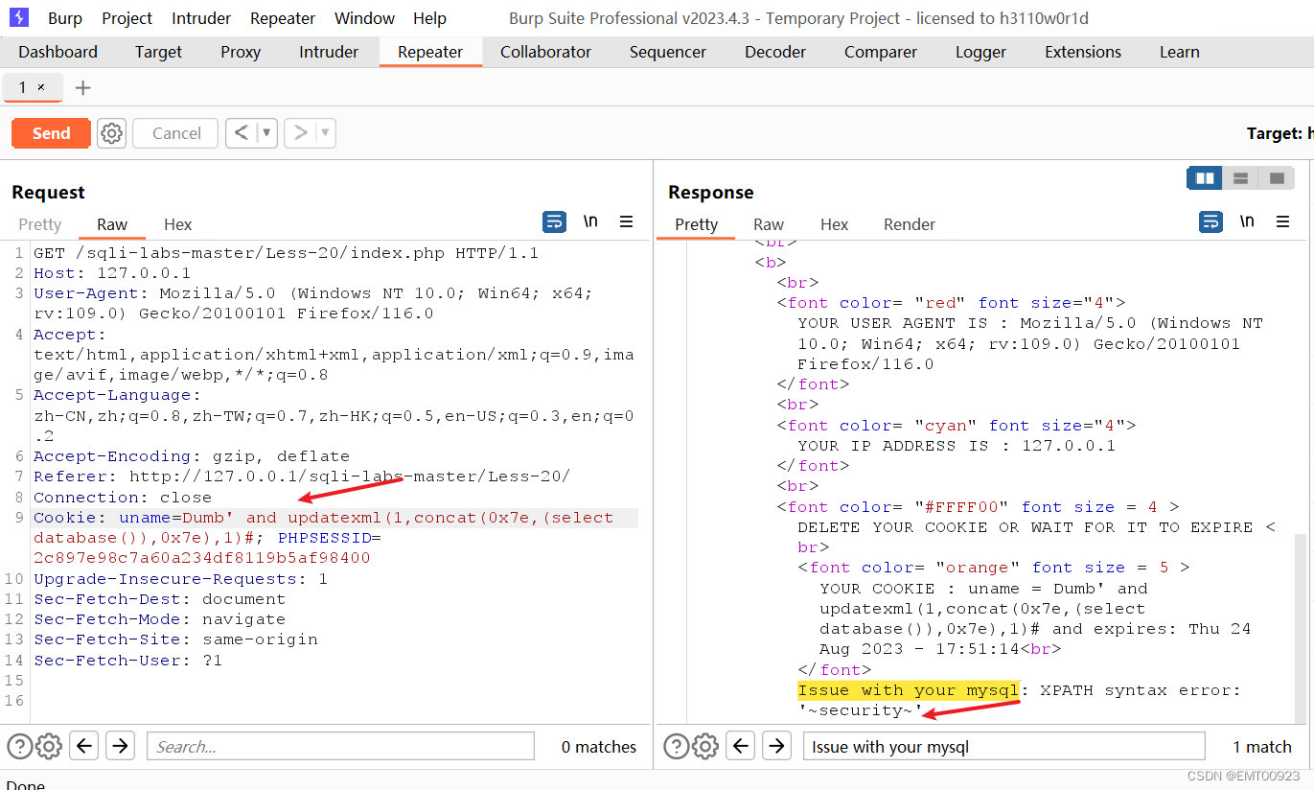Image resolution: width=1314 pixels, height=790 pixels.
Task: Open help icon under Request panel
Action: coord(19,746)
